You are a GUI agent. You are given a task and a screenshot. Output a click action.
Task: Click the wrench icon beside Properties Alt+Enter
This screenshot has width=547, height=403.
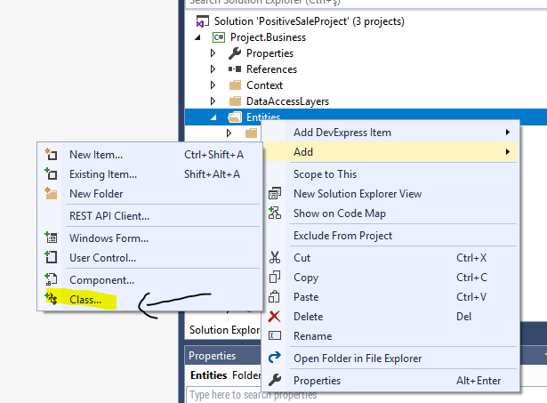275,380
